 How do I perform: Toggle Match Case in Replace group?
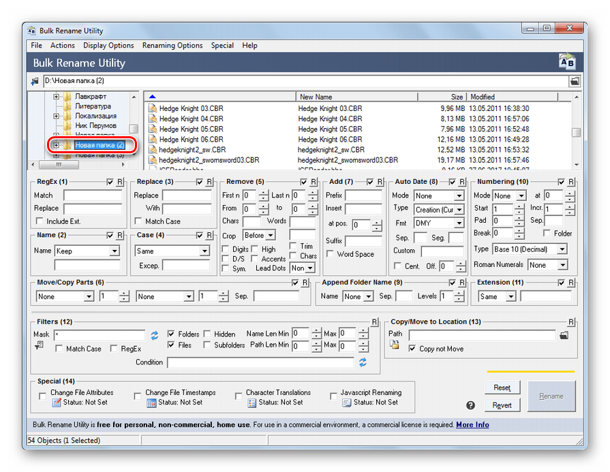(138, 221)
